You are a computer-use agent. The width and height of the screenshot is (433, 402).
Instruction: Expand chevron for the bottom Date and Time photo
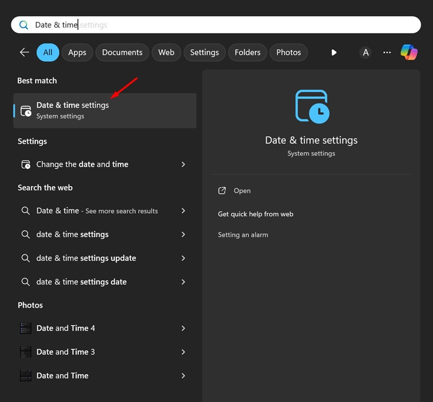click(x=183, y=375)
